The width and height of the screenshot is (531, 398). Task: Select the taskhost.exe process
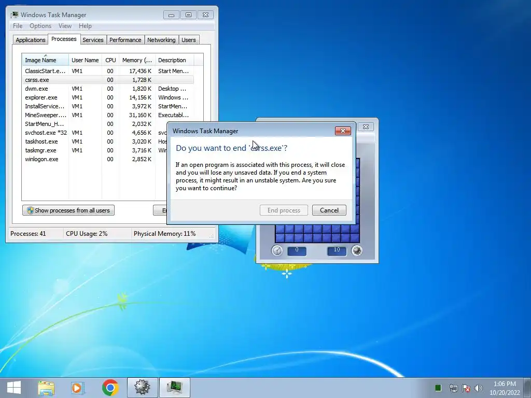point(95,141)
